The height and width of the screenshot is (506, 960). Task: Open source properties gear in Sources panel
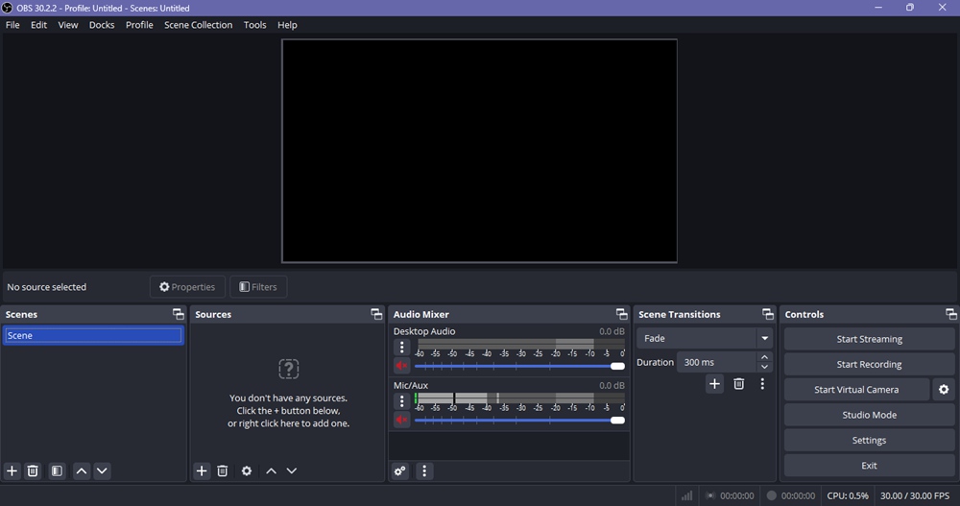coord(247,471)
